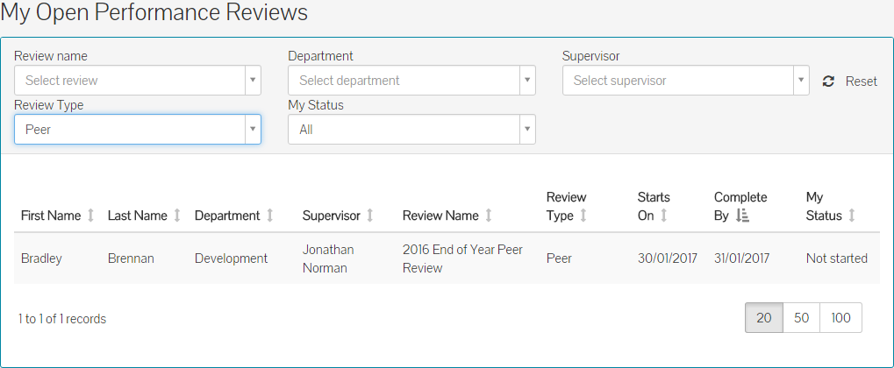Open the Supervisor selection dropdown
Screen dimensions: 894x368
click(x=685, y=81)
